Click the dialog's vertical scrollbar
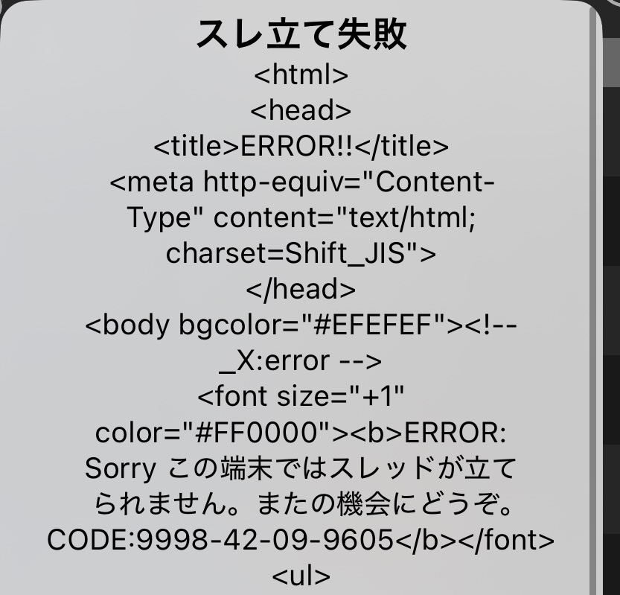The image size is (620, 595). click(592, 301)
